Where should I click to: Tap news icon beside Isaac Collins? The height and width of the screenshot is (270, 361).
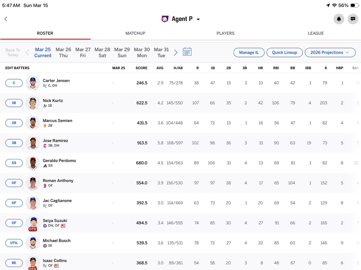[56, 266]
